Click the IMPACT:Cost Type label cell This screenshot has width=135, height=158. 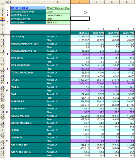28,19
